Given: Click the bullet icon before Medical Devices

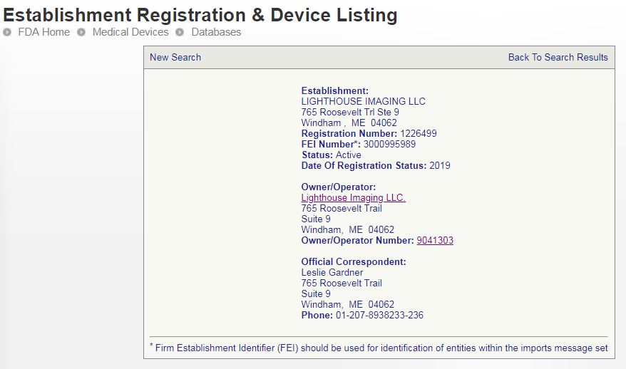Looking at the screenshot, I should (x=82, y=32).
